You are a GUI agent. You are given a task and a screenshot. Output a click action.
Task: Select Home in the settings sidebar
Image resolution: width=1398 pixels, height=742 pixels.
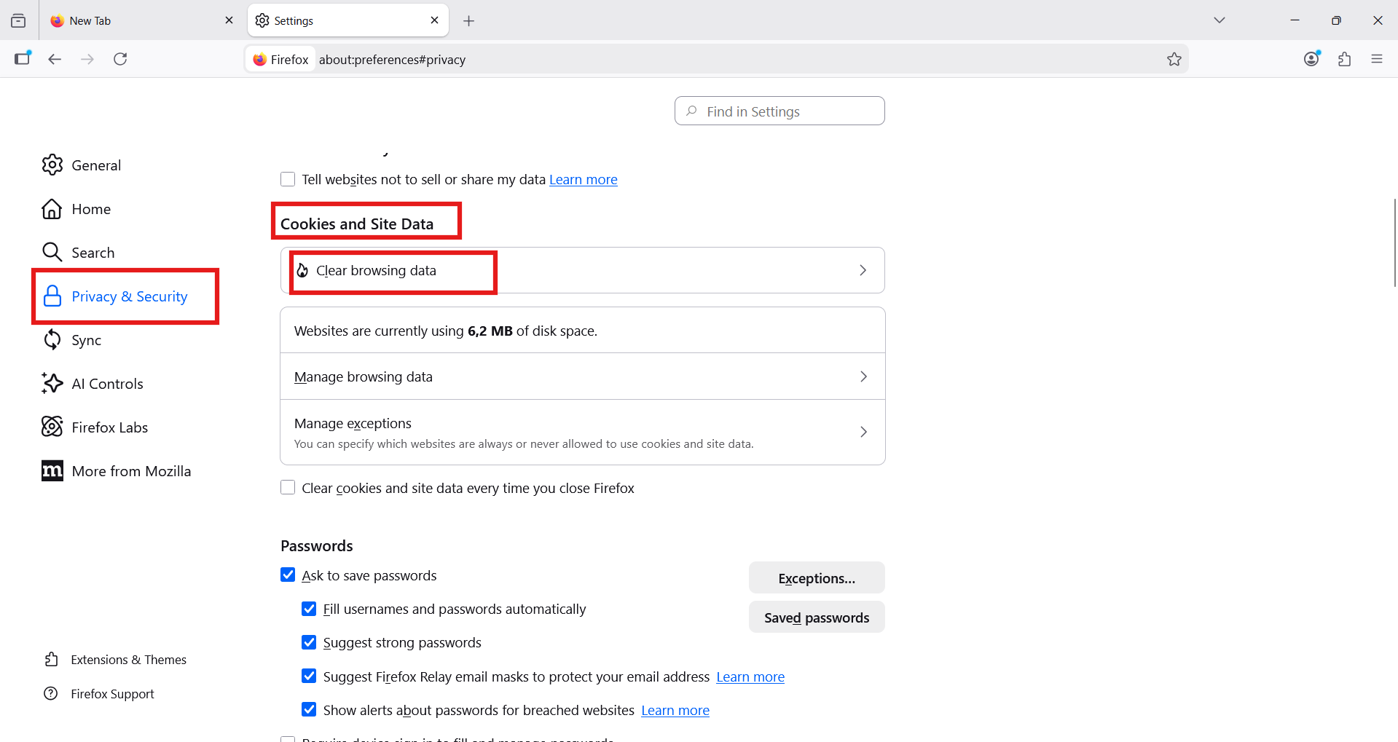pyautogui.click(x=91, y=209)
